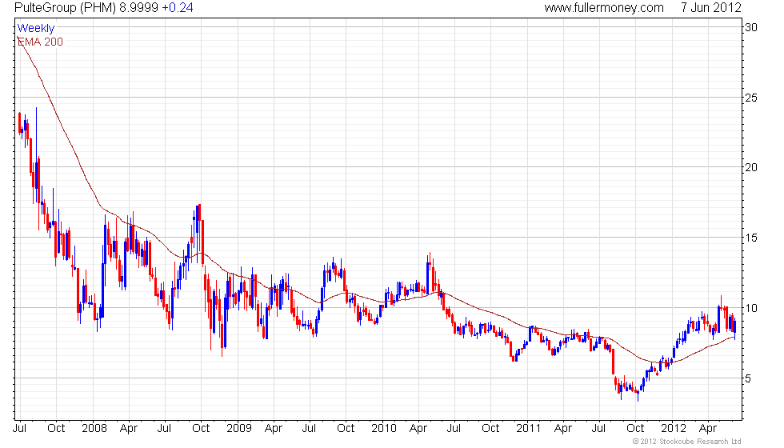
Task: Click the 2009 year axis label
Action: 239,428
